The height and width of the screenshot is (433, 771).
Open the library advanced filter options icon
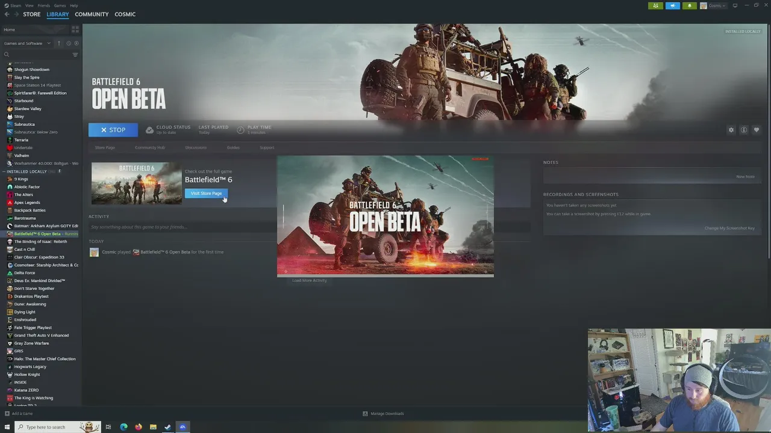(x=75, y=55)
